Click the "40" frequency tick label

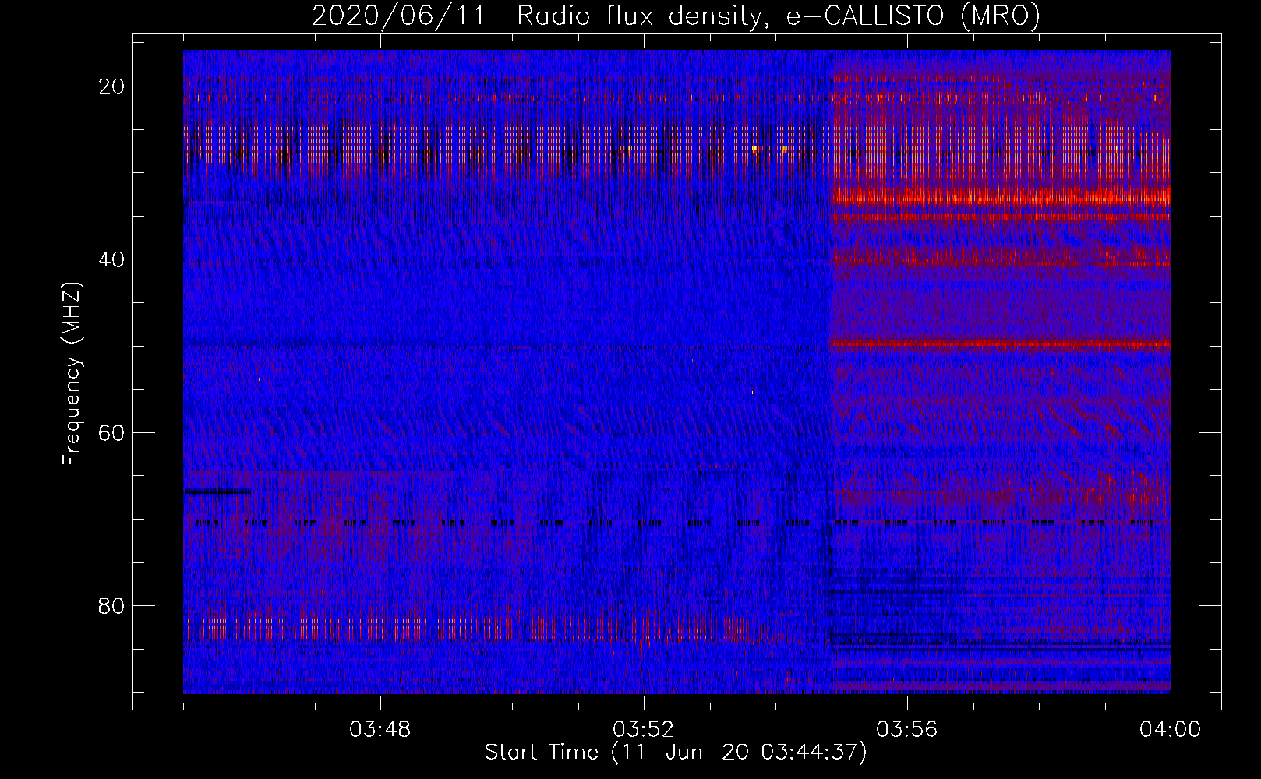coord(111,259)
